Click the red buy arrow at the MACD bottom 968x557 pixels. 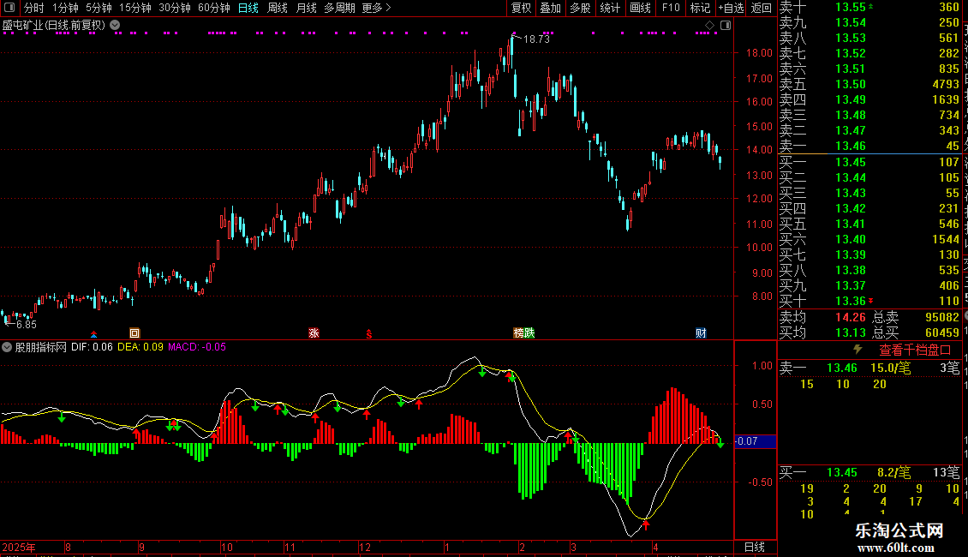click(646, 525)
